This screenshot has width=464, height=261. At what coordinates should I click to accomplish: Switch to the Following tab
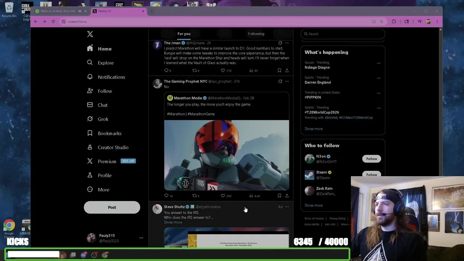[256, 34]
